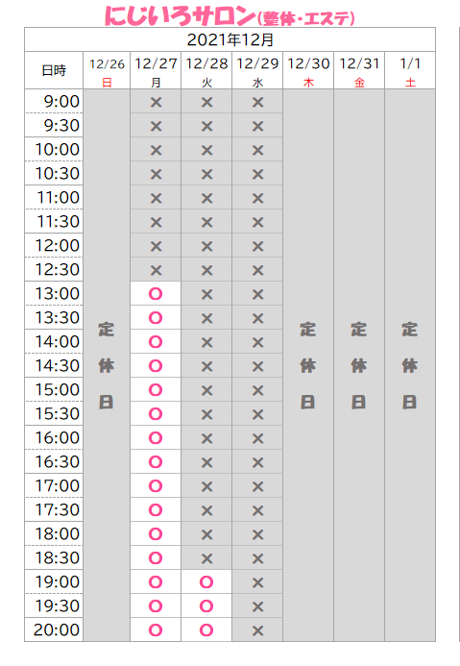
Task: Click the 20:00 unavailable X on 12/29
Action: click(x=257, y=630)
